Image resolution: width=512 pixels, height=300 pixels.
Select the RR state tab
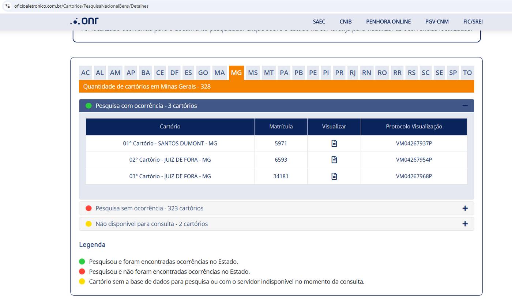[x=398, y=73]
